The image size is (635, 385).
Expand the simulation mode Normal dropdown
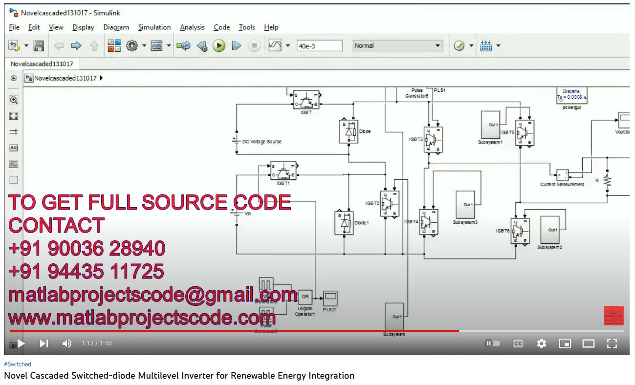click(438, 46)
